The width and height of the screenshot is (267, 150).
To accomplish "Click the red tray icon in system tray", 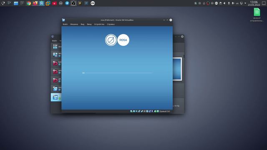I will pos(208,3).
